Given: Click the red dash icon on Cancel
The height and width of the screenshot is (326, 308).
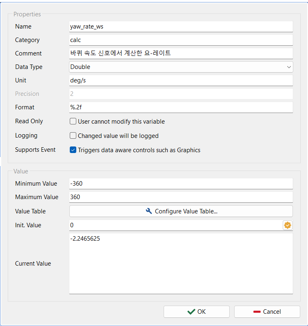Looking at the screenshot, I should point(257,312).
